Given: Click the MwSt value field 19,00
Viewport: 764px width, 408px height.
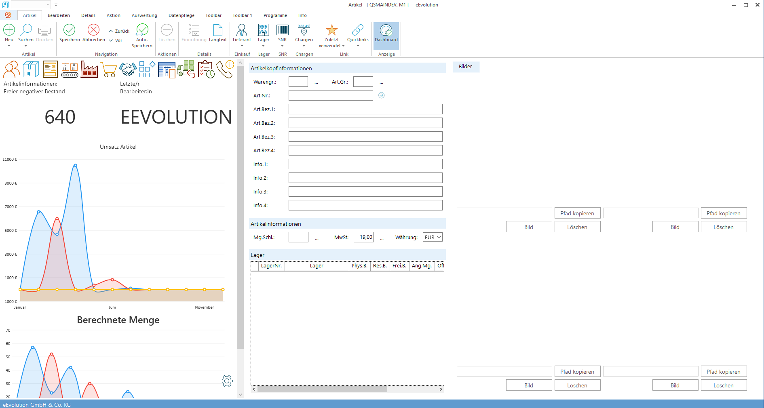Looking at the screenshot, I should point(363,237).
